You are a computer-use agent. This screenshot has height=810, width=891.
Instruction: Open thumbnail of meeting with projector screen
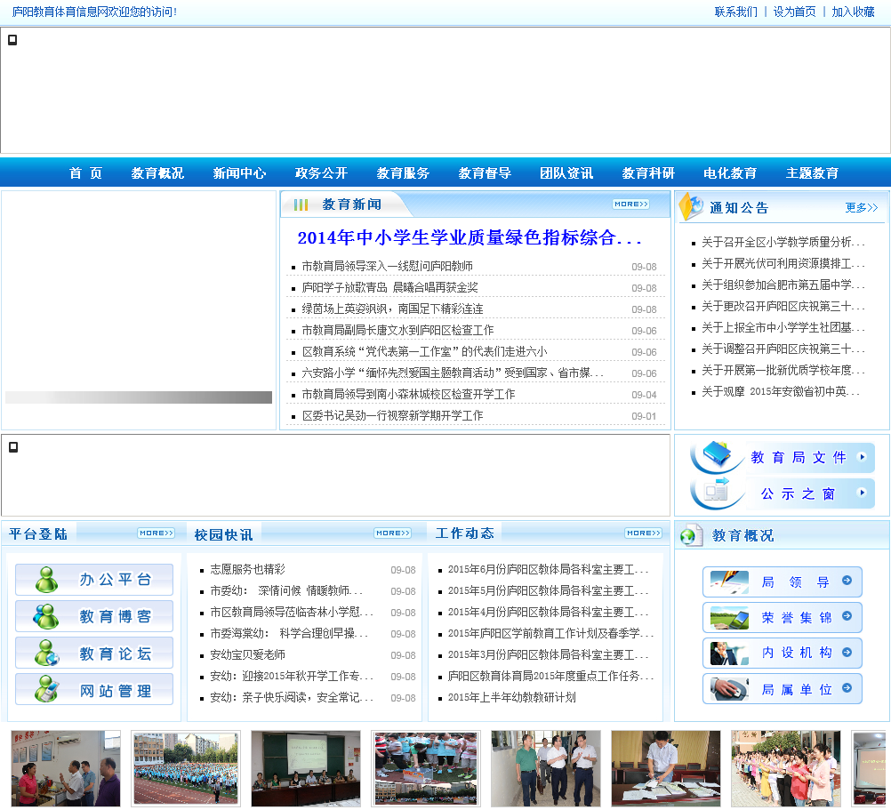coord(306,768)
